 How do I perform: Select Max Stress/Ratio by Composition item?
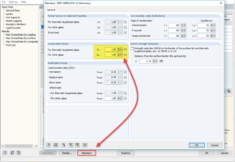click(x=22, y=41)
